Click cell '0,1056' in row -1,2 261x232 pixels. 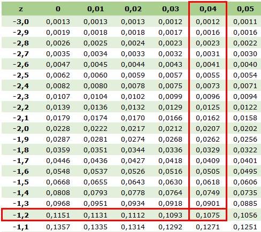[245, 215]
